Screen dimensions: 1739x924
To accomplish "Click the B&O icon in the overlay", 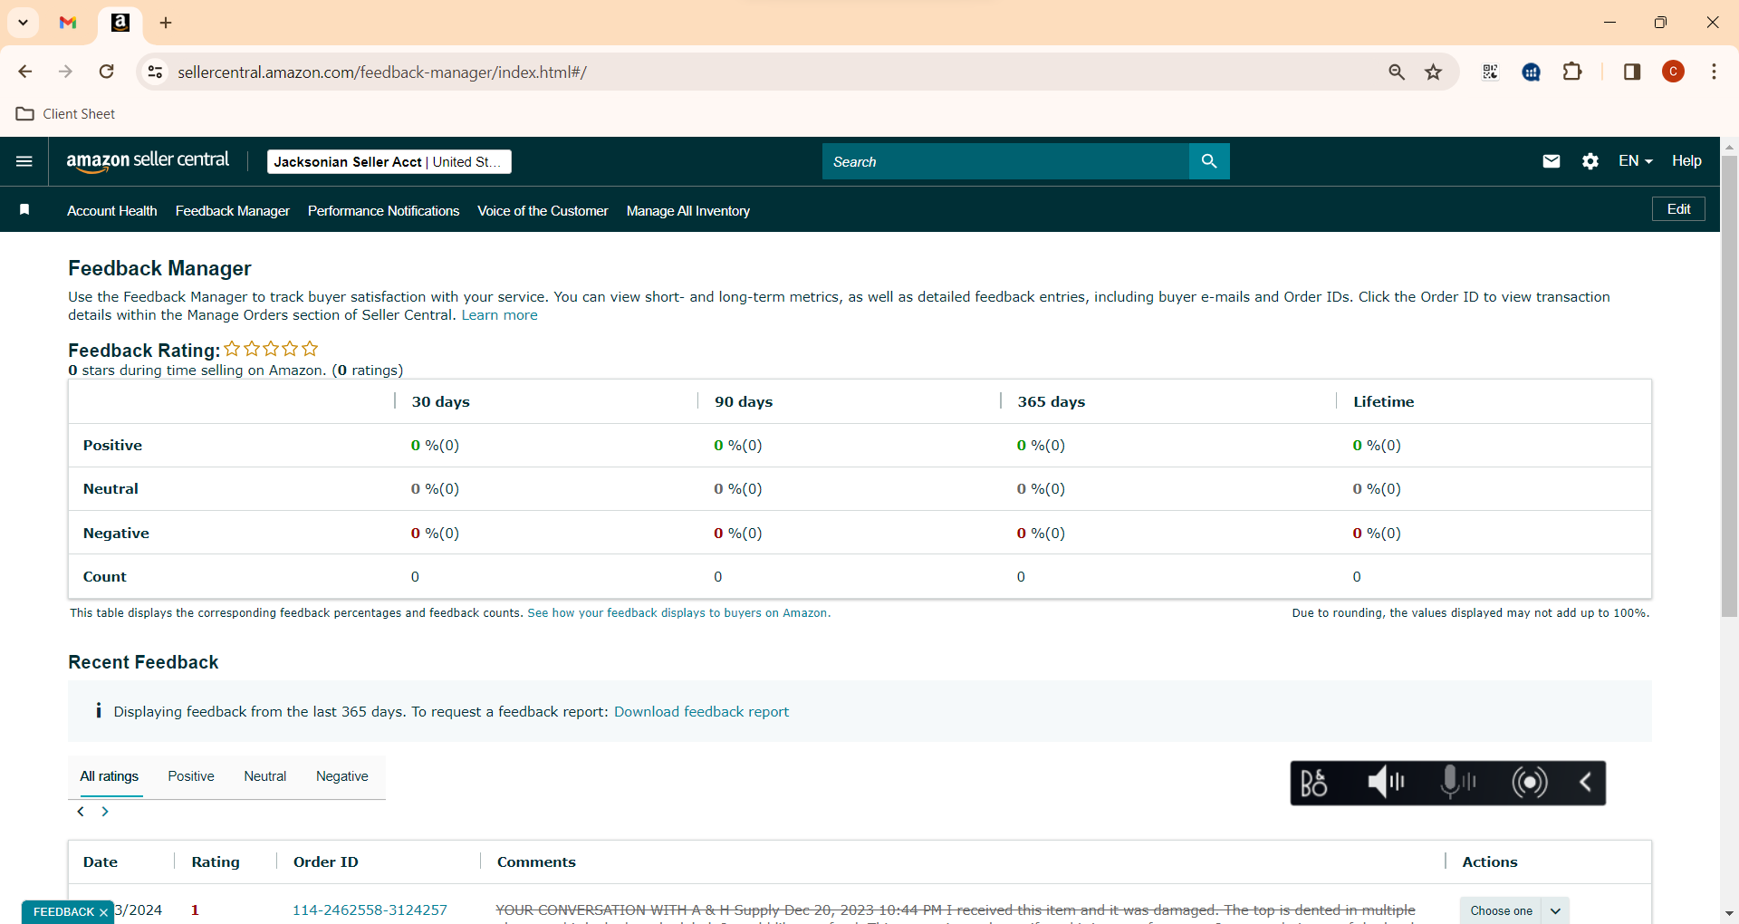I will click(1314, 783).
